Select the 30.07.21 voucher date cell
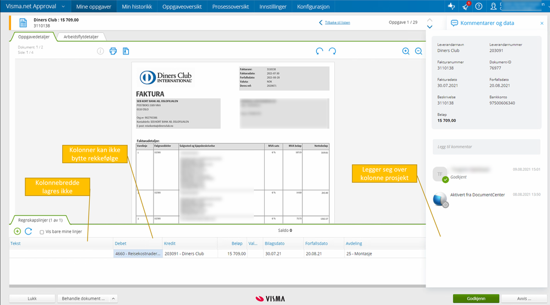 (284, 253)
